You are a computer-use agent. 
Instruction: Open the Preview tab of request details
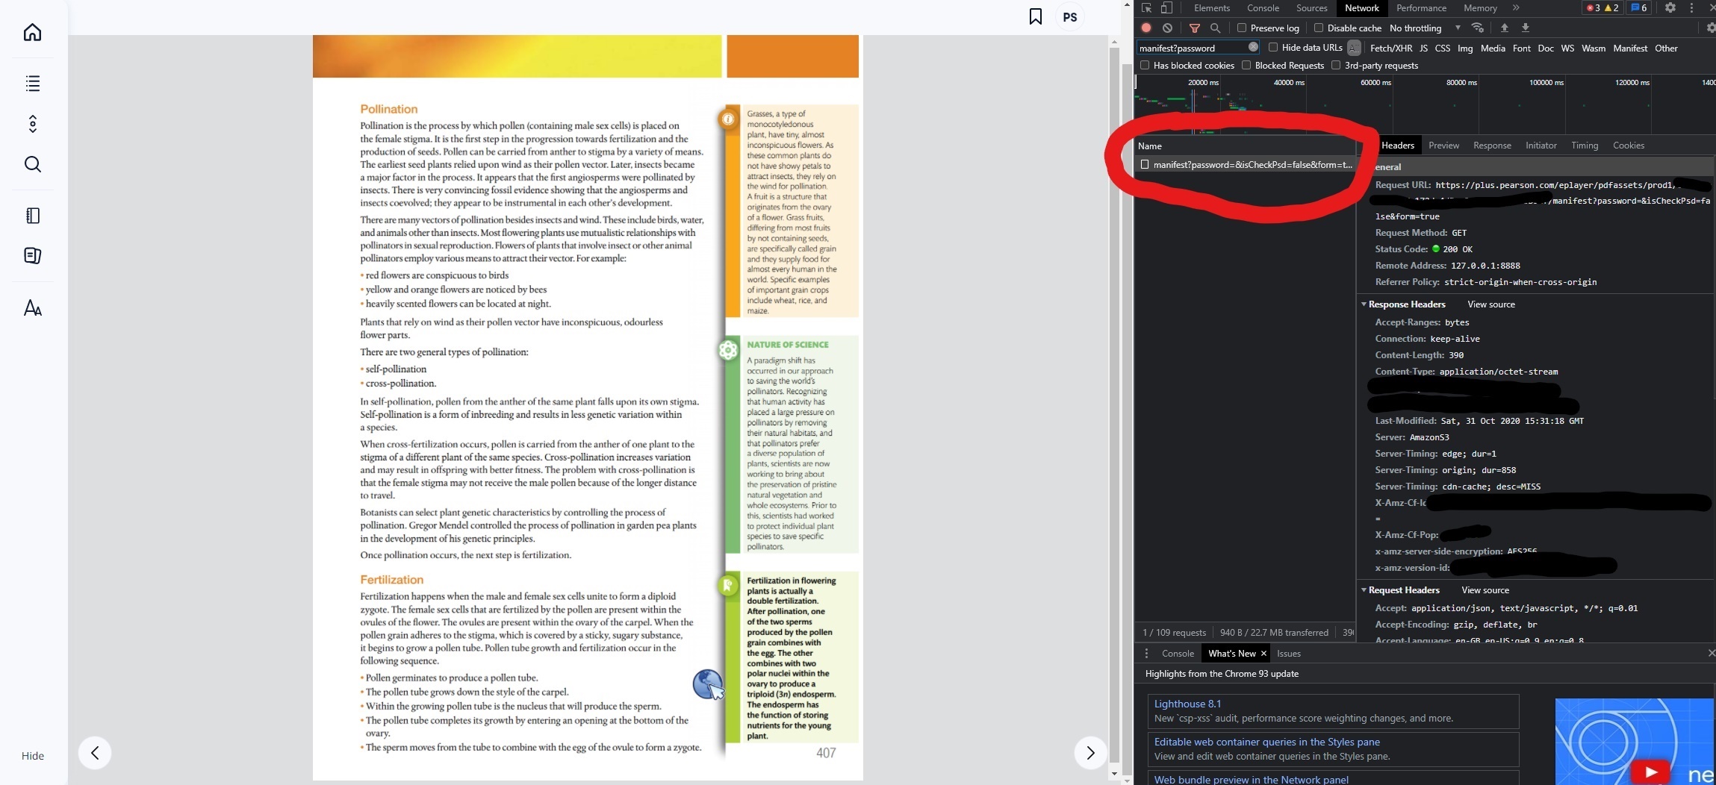(x=1443, y=146)
